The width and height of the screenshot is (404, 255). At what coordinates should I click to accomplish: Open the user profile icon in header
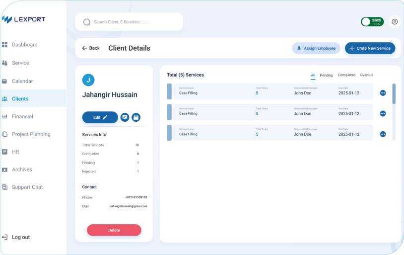(395, 22)
